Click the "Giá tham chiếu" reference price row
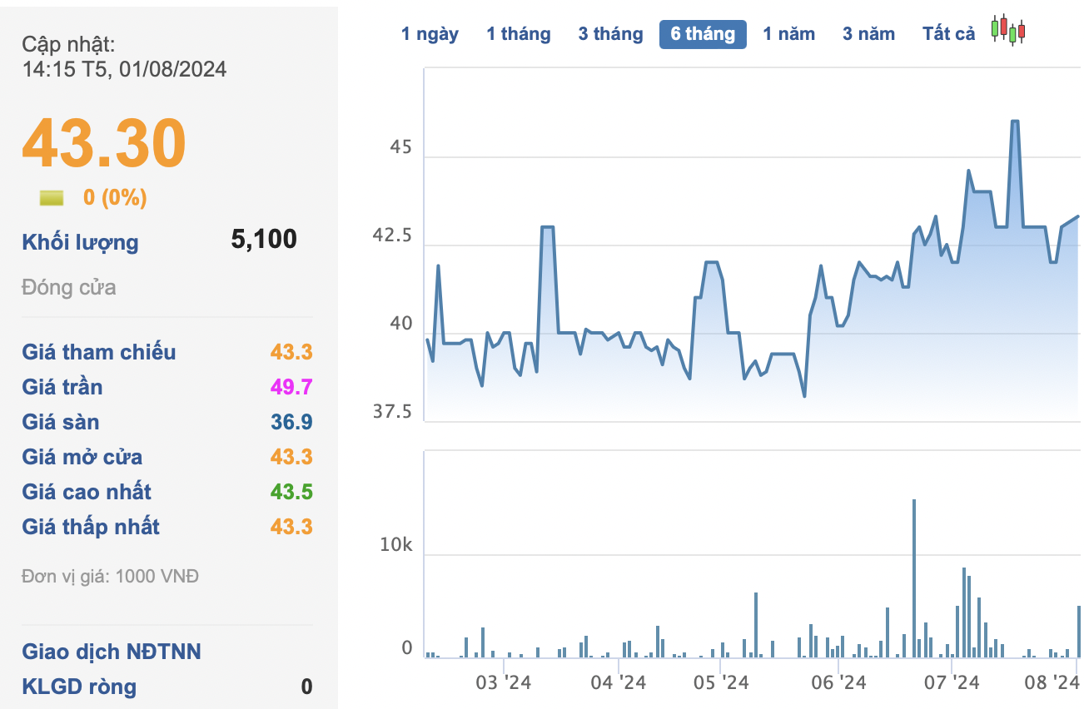1084x709 pixels. (x=99, y=352)
